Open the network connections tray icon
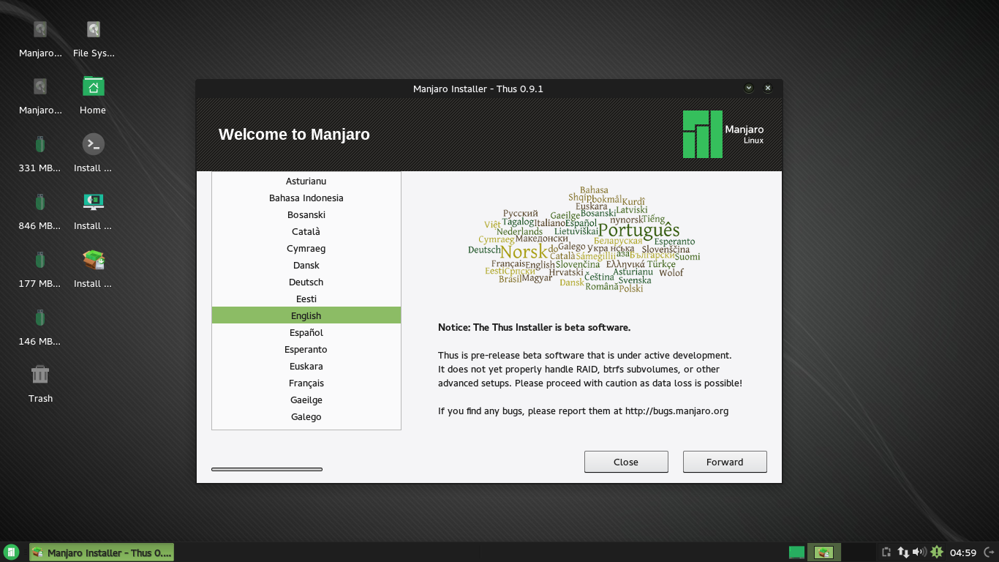The width and height of the screenshot is (999, 562). coord(903,552)
